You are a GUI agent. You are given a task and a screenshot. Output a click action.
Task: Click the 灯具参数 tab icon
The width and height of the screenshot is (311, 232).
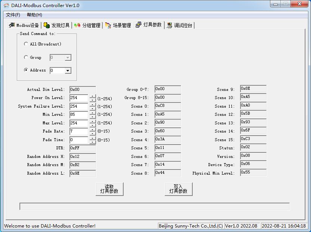[x=139, y=25]
